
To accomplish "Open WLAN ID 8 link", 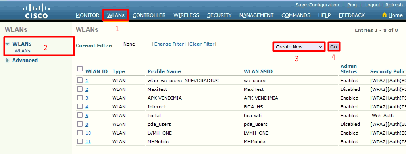I will click(x=87, y=124).
